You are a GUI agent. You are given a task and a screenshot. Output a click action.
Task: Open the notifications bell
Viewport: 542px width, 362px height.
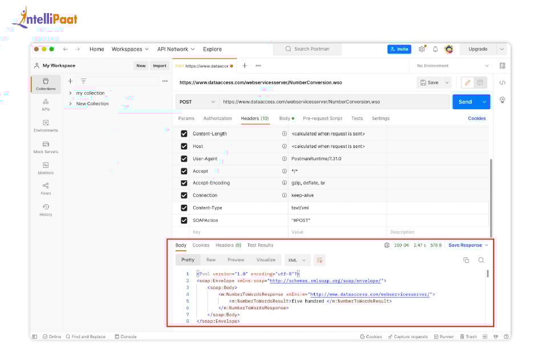(435, 49)
